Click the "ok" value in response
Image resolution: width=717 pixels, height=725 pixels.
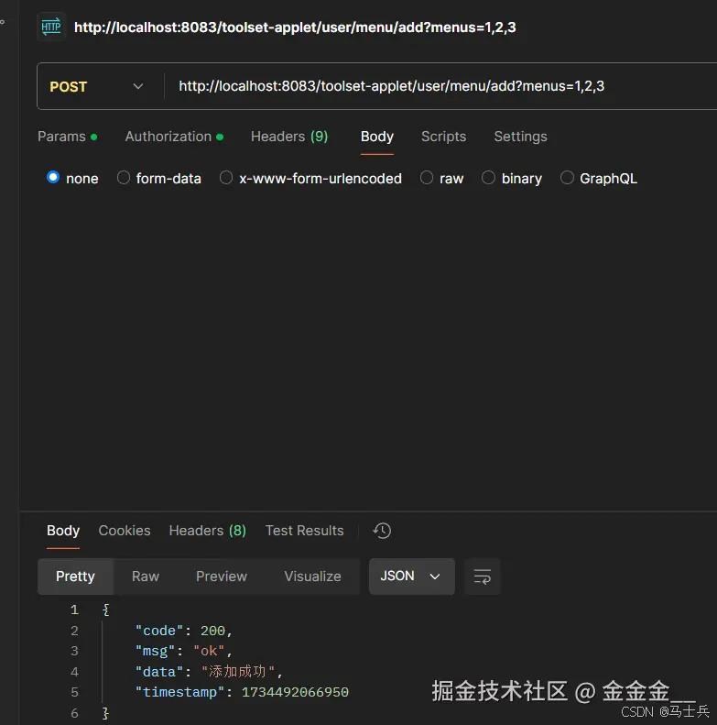click(x=209, y=651)
